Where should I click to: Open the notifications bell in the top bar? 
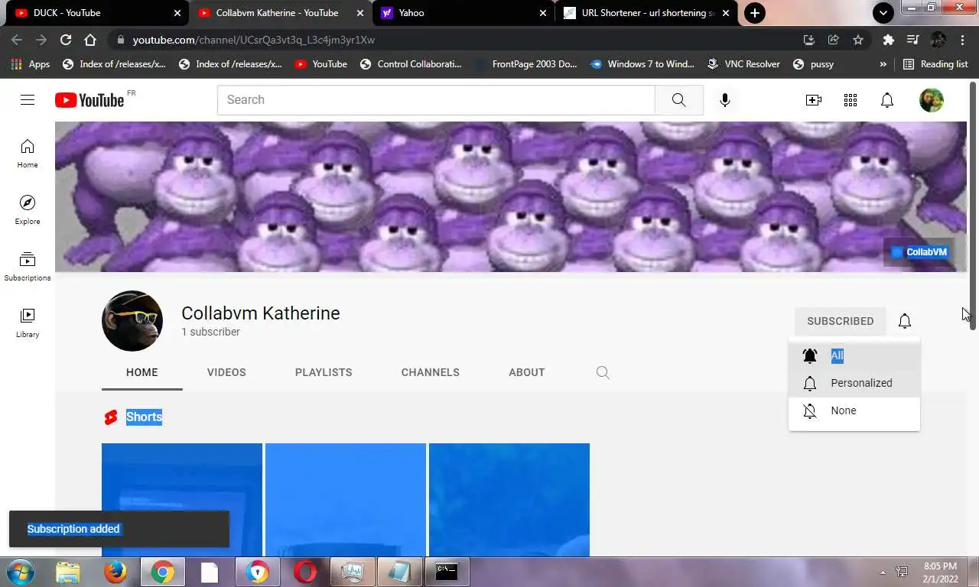point(887,100)
